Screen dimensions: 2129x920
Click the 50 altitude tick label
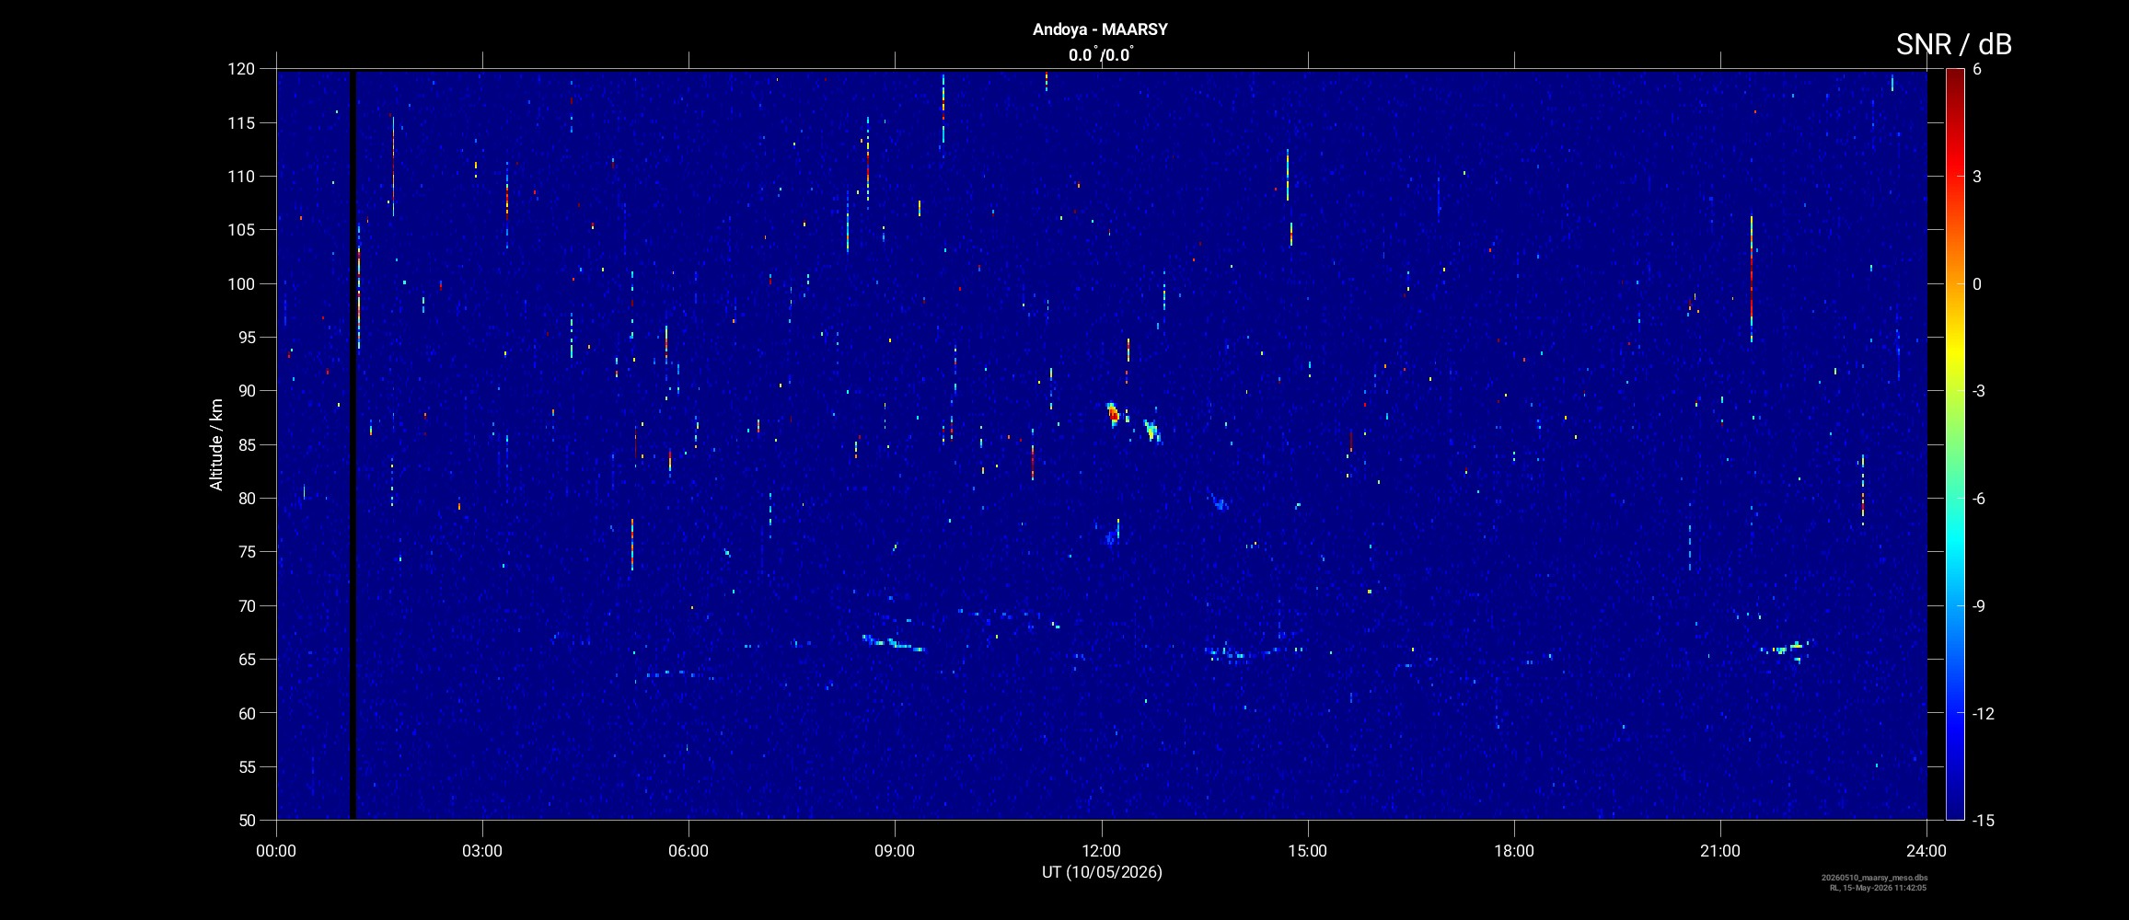pos(246,821)
